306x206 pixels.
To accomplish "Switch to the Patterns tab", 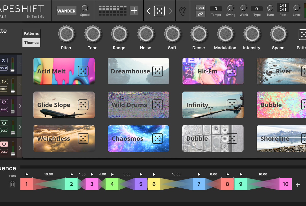I will [x=31, y=33].
